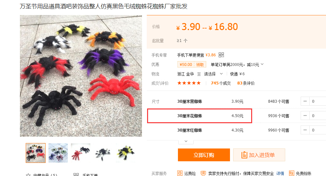Screen dimensions: 326x176
Task: Open the 详情 details link
Action: (x=280, y=173)
